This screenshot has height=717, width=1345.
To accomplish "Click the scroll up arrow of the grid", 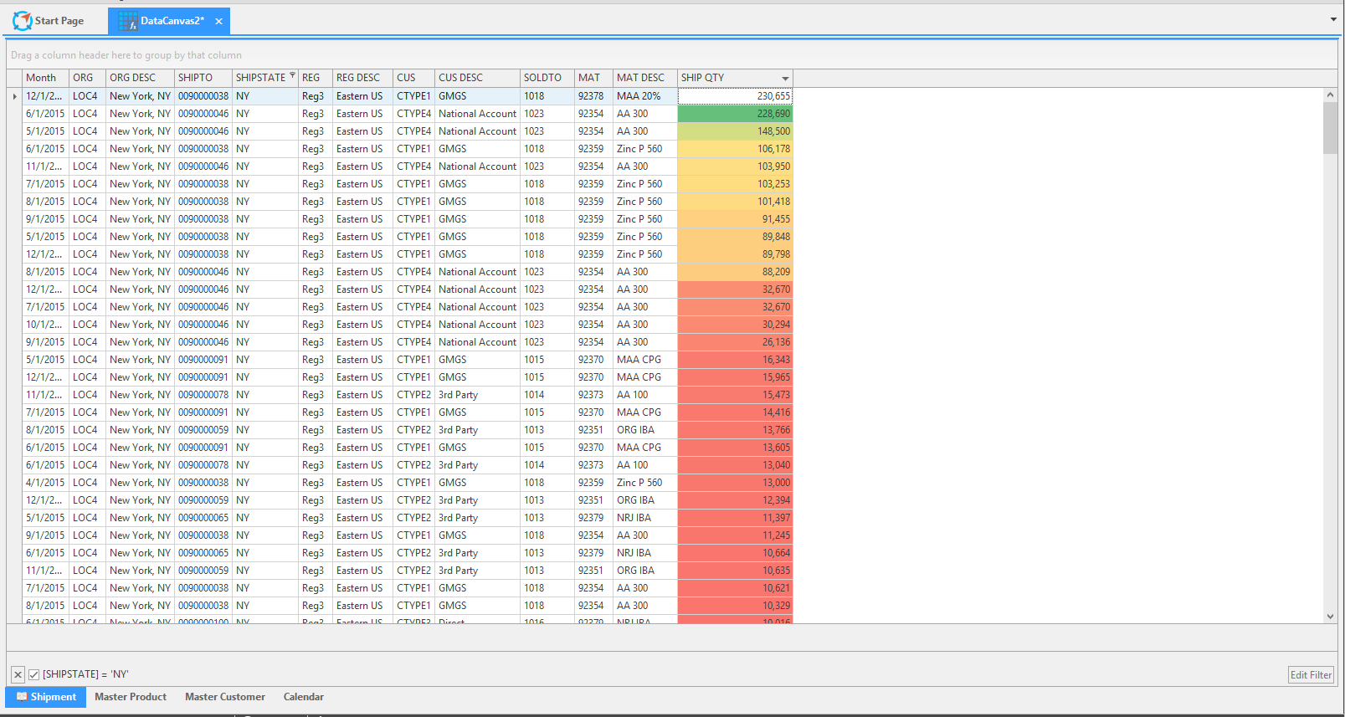I will pyautogui.click(x=1330, y=95).
